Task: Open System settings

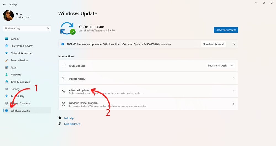Action: pos(27,39)
